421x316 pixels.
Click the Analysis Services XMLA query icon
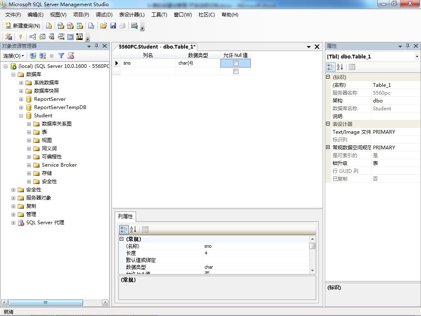(80, 26)
